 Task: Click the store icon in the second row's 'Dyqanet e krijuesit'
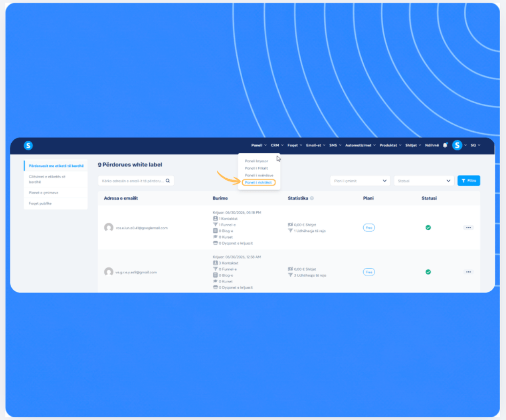(215, 287)
